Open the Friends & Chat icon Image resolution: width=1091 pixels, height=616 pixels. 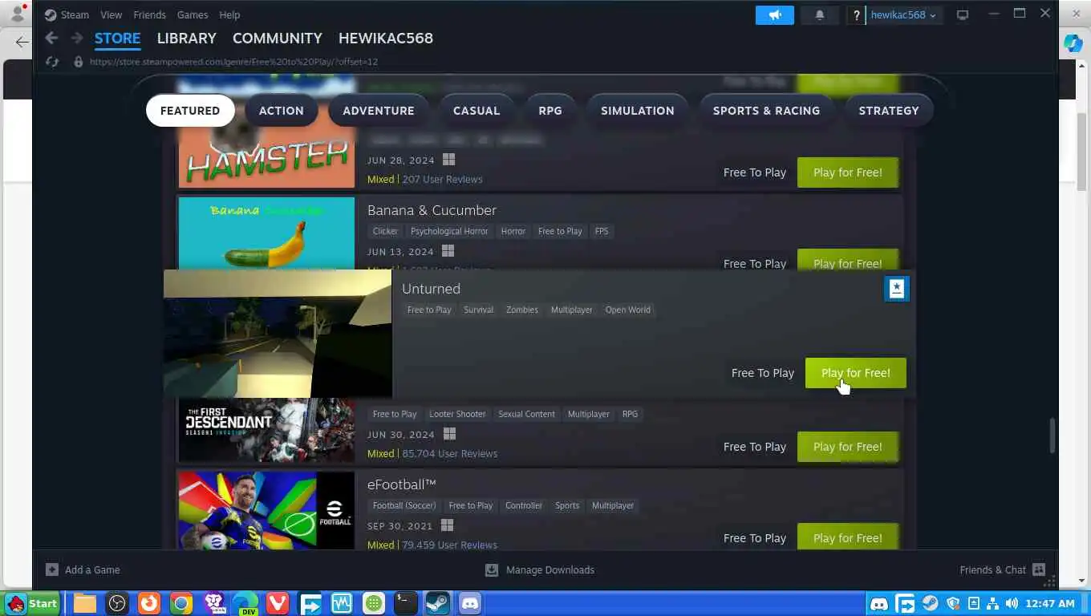tap(1039, 569)
